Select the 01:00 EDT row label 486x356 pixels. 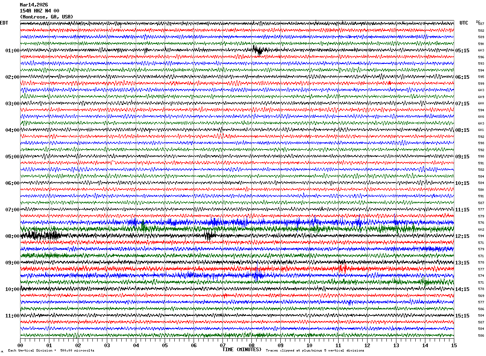tap(12, 51)
